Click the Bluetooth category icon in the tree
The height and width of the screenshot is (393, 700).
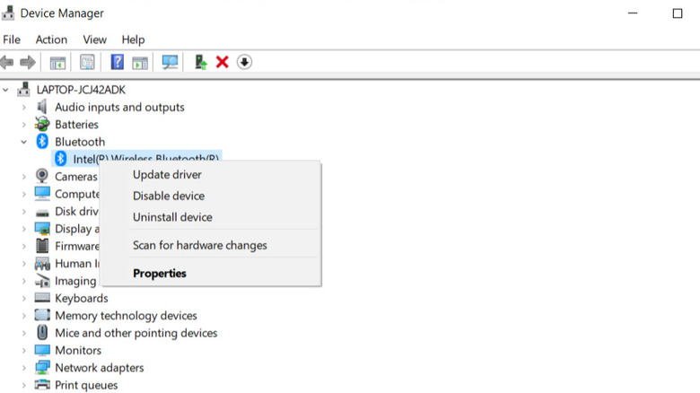(x=42, y=142)
